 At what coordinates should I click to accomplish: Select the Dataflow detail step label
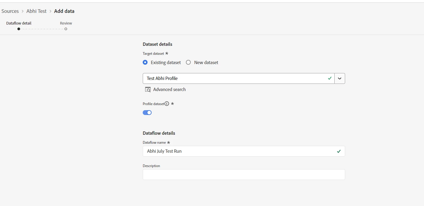(x=19, y=23)
